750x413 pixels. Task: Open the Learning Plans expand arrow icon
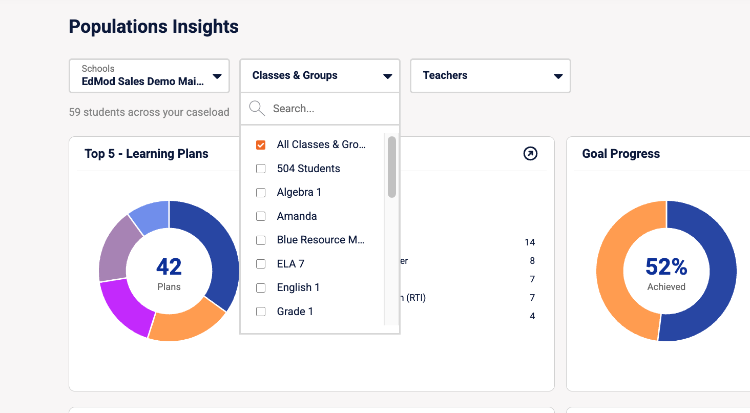(530, 153)
